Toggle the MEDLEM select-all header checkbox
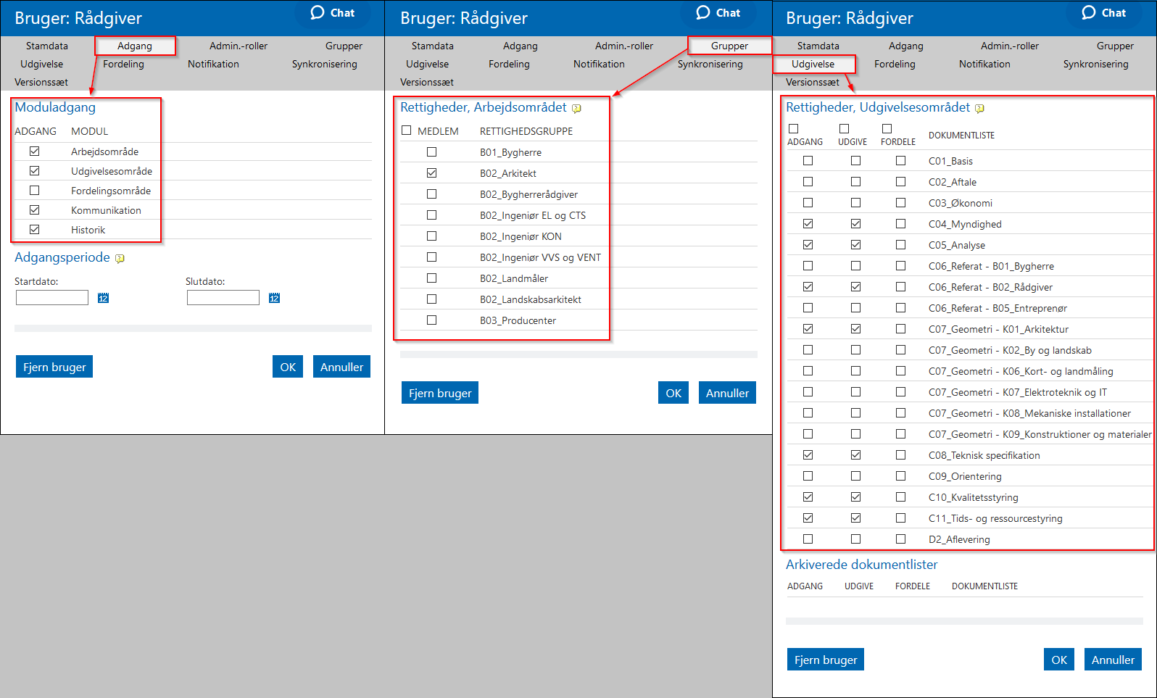The image size is (1157, 698). coord(407,130)
